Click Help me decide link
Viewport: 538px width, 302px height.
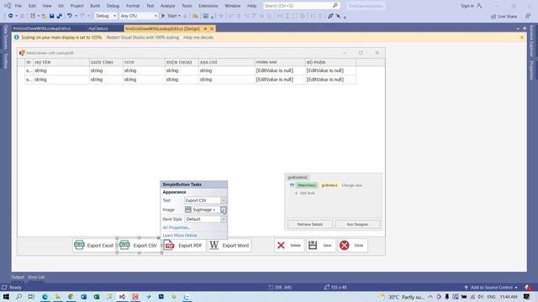point(198,37)
